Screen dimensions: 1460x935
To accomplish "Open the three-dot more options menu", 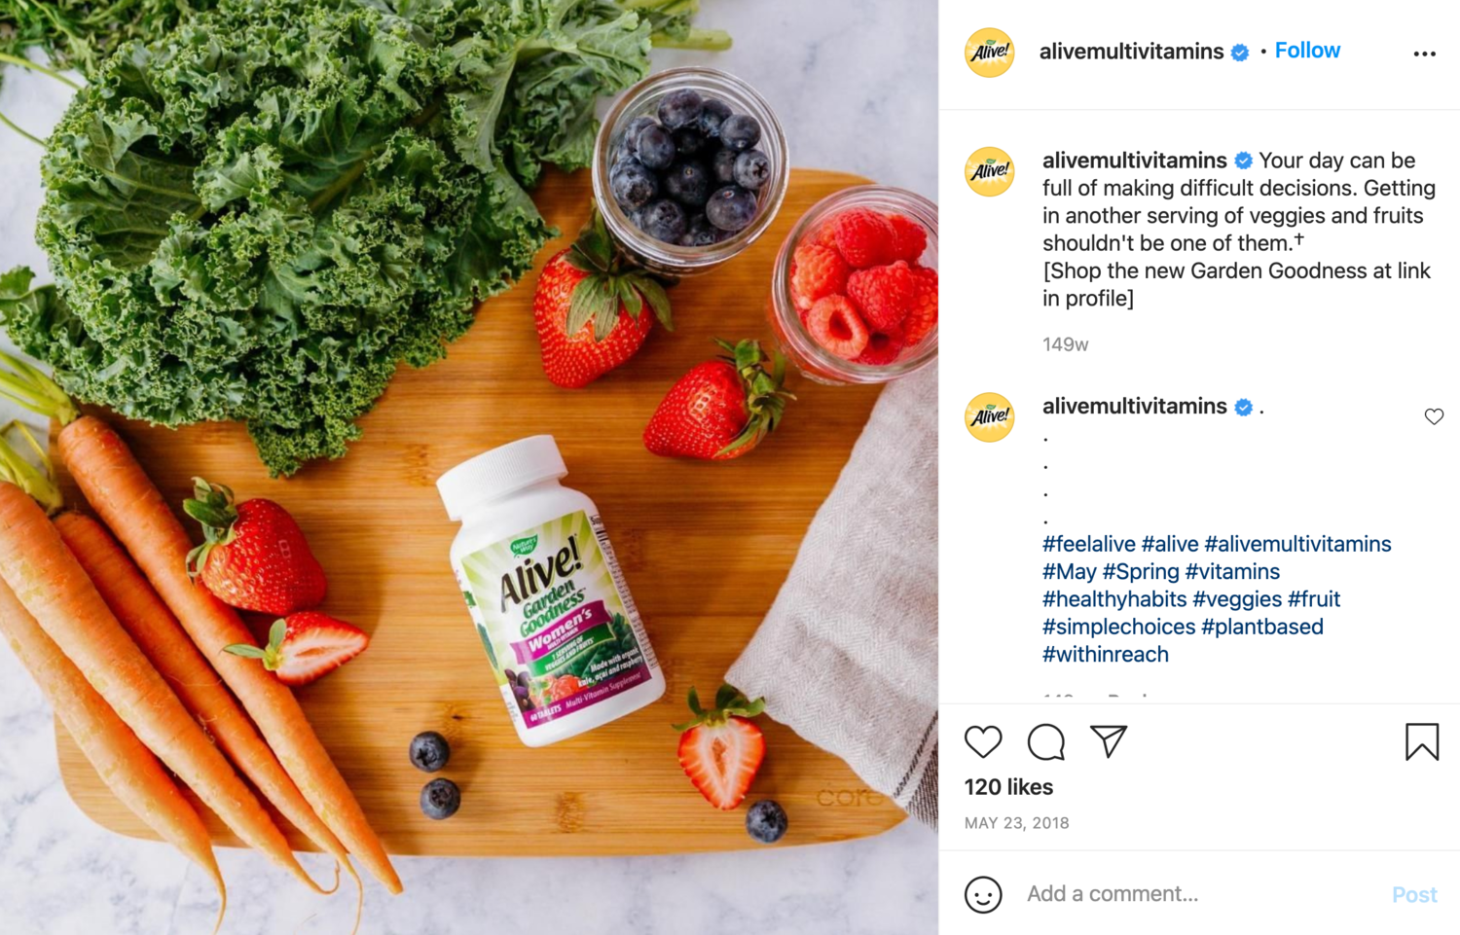I will click(1424, 54).
